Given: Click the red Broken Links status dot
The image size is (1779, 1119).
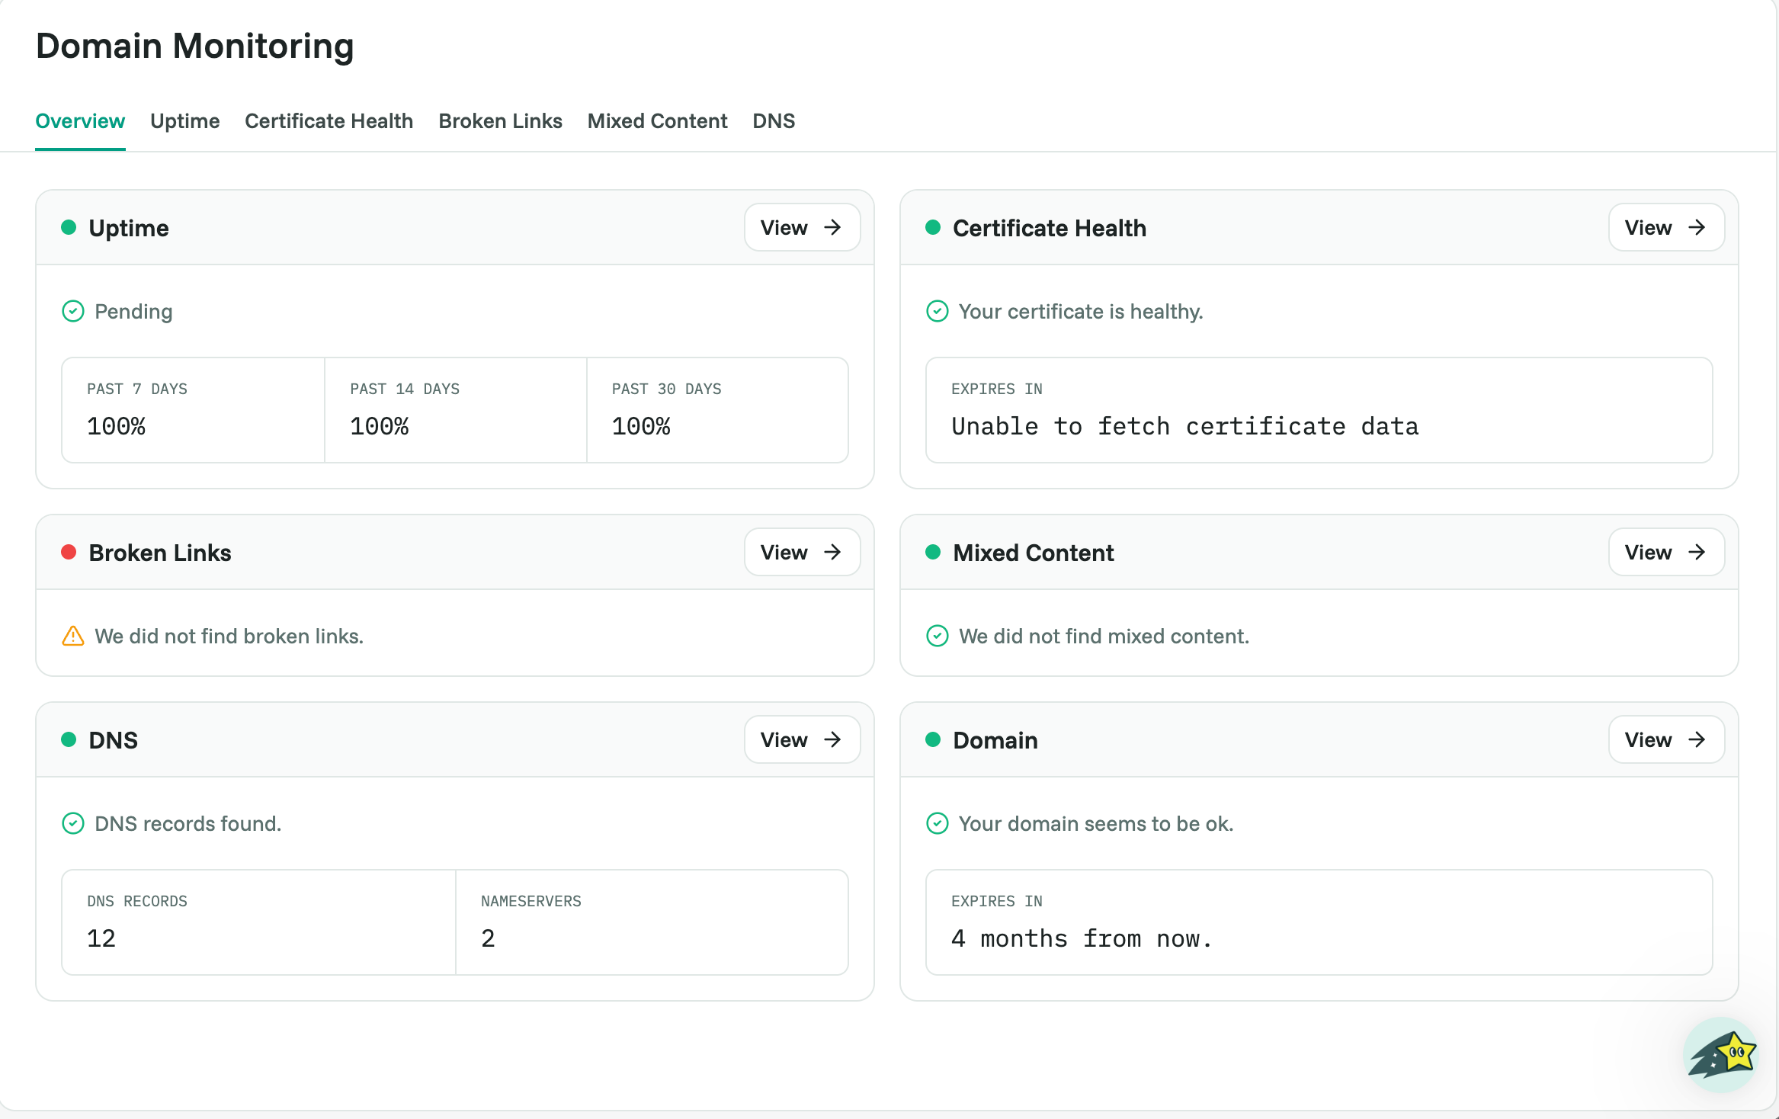Looking at the screenshot, I should [x=69, y=552].
